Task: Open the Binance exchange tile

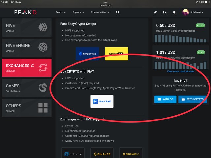Action: (x=102, y=153)
